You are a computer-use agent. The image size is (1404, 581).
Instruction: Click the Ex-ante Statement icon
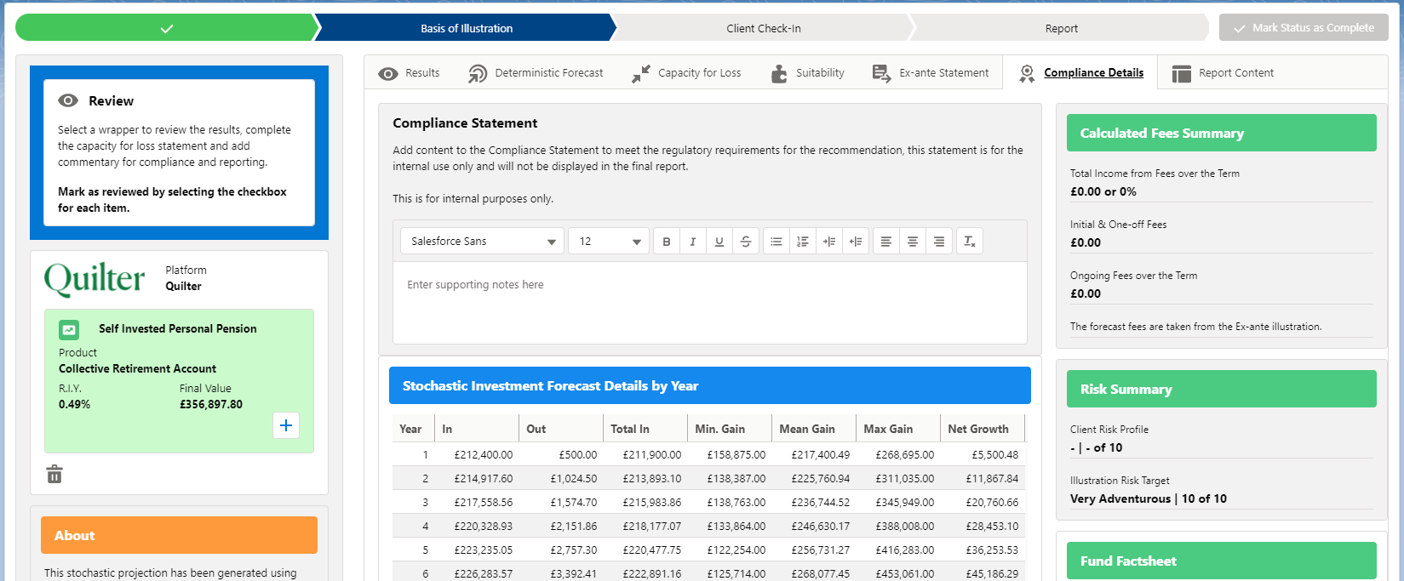click(882, 74)
